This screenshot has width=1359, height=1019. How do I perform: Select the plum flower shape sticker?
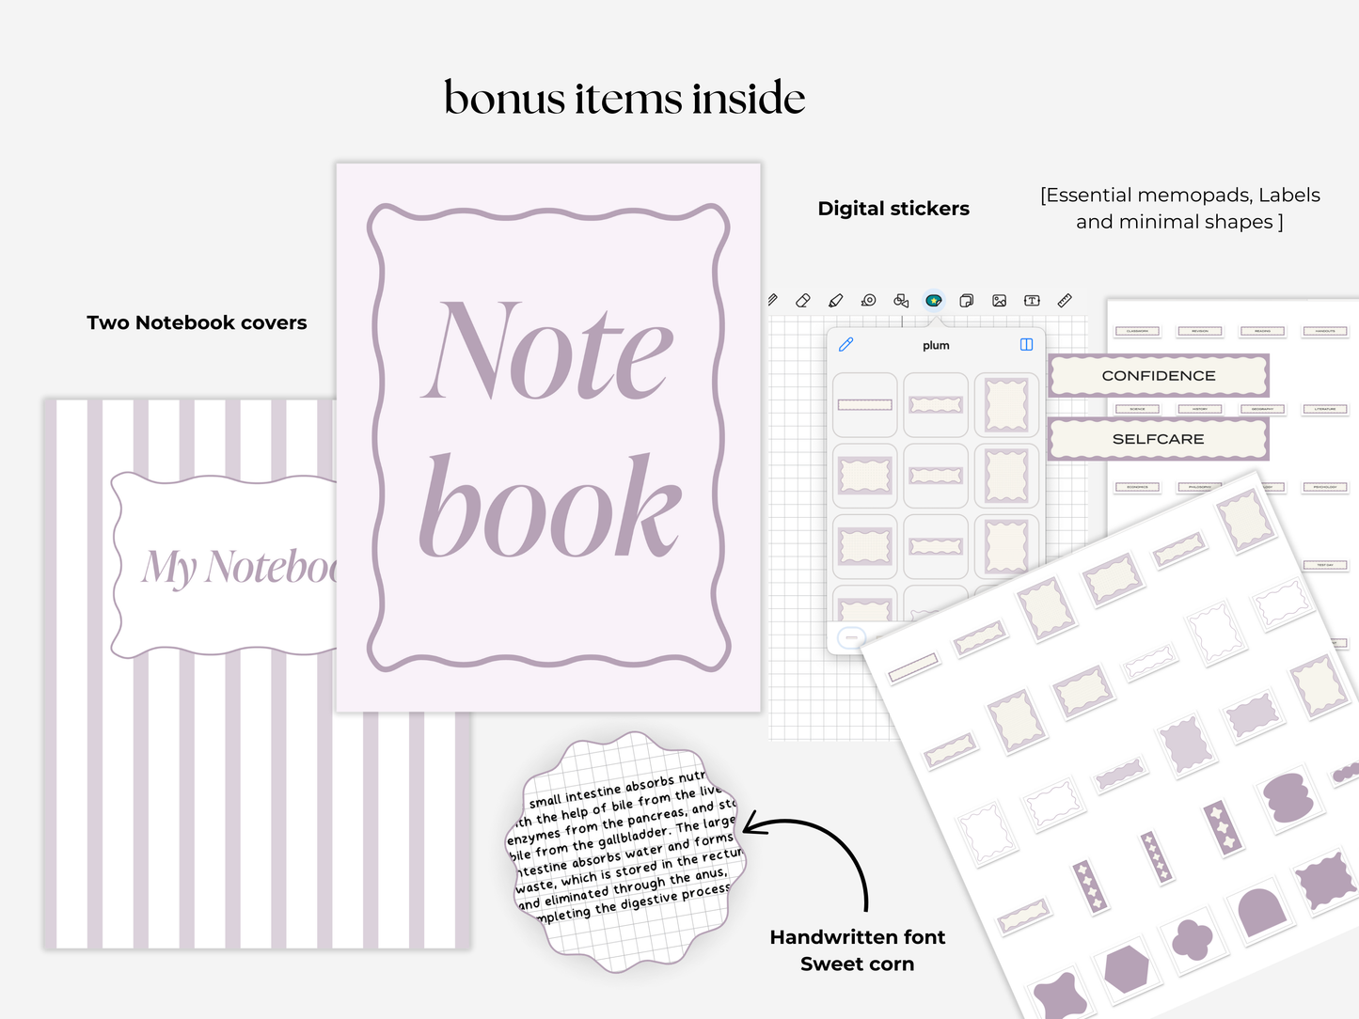(1193, 940)
